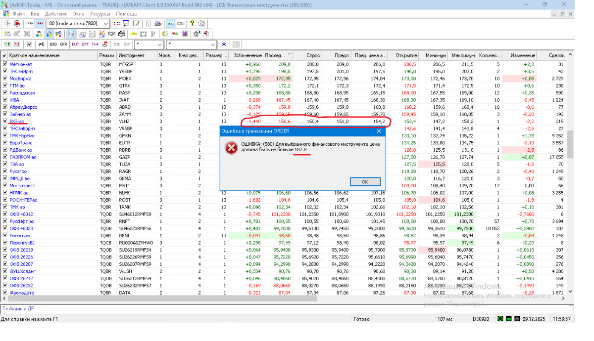Toggle the checkbox next to ГАЗПРОМ ао

point(5,157)
